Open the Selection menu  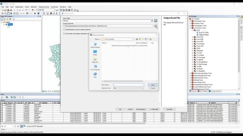[34, 7]
